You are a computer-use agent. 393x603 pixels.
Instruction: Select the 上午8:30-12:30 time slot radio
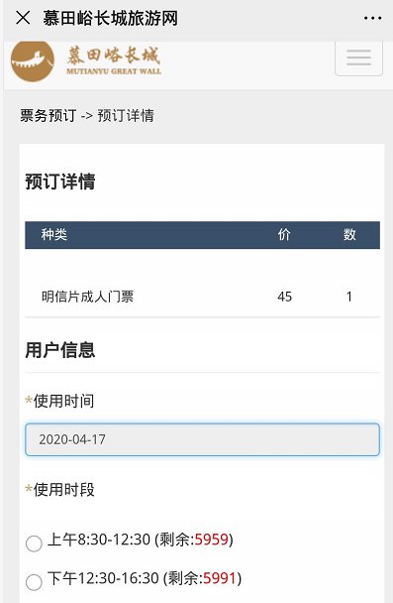pyautogui.click(x=34, y=543)
